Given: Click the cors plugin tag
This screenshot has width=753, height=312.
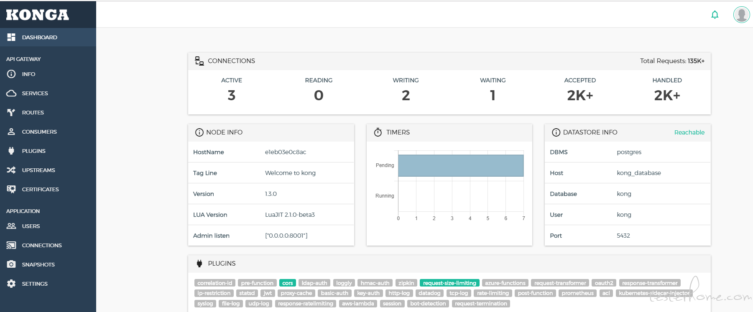Looking at the screenshot, I should coord(288,283).
